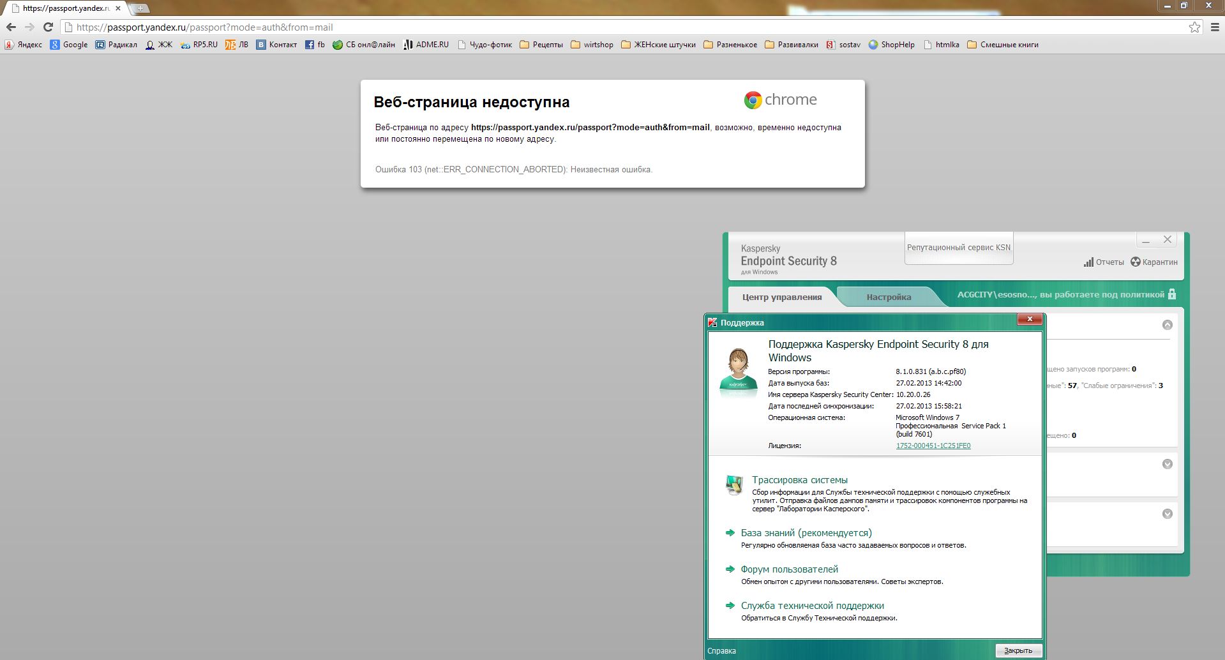Open the htmlka bookmark
Screen dimensions: 1225x660
(x=942, y=45)
